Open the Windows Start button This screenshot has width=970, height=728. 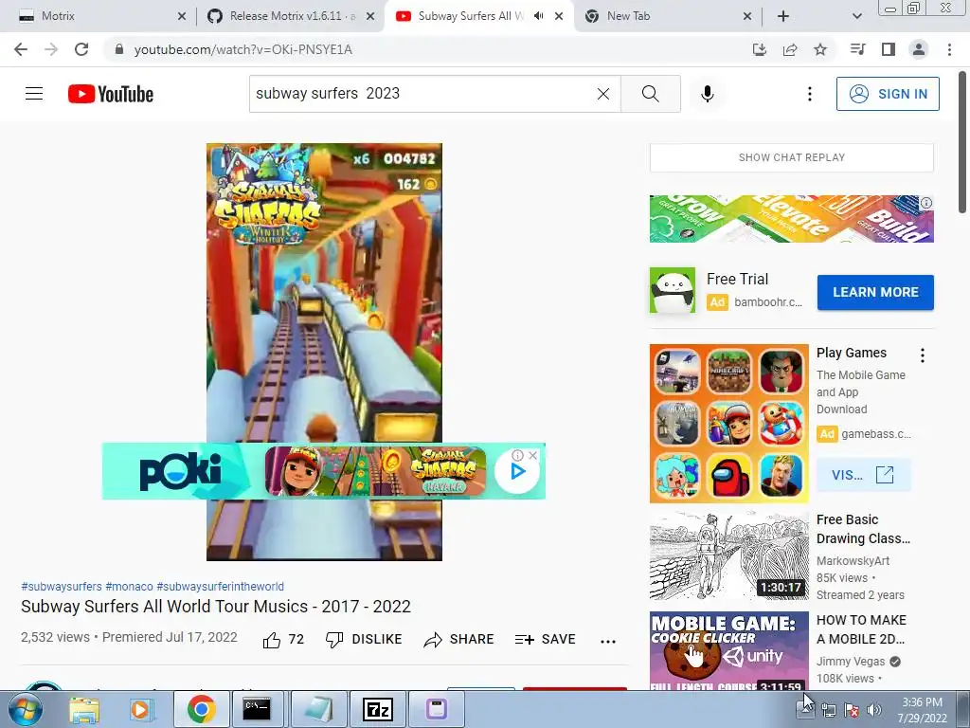[x=25, y=709]
